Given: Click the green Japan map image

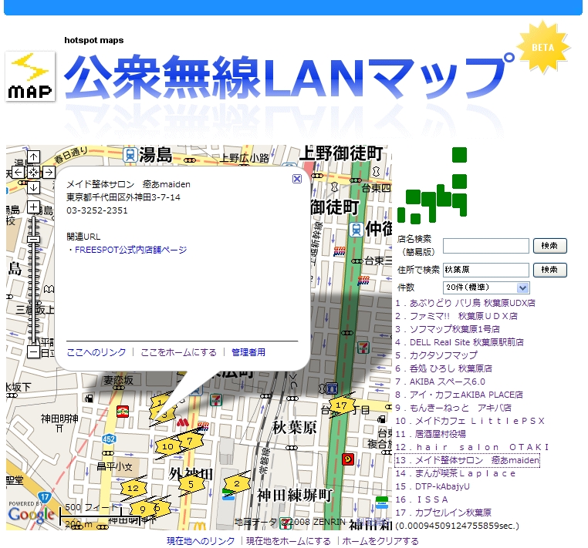Looking at the screenshot, I should (x=432, y=185).
